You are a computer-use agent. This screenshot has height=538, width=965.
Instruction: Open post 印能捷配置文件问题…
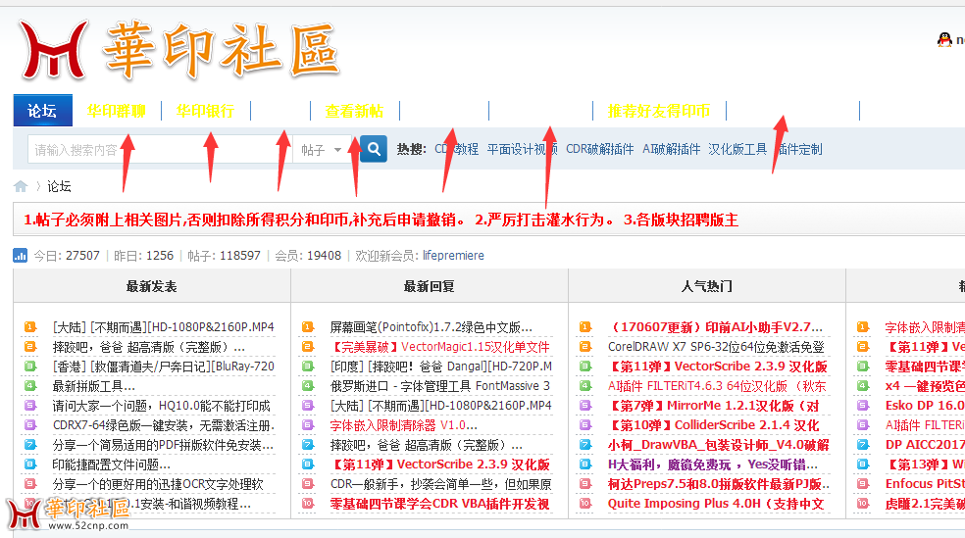pos(112,465)
